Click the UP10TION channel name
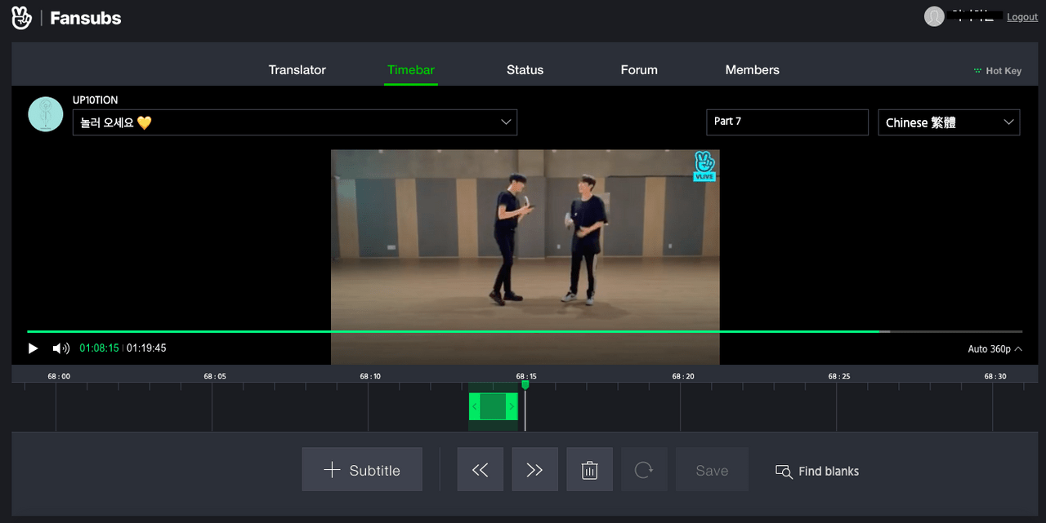Image resolution: width=1046 pixels, height=523 pixels. (x=96, y=100)
